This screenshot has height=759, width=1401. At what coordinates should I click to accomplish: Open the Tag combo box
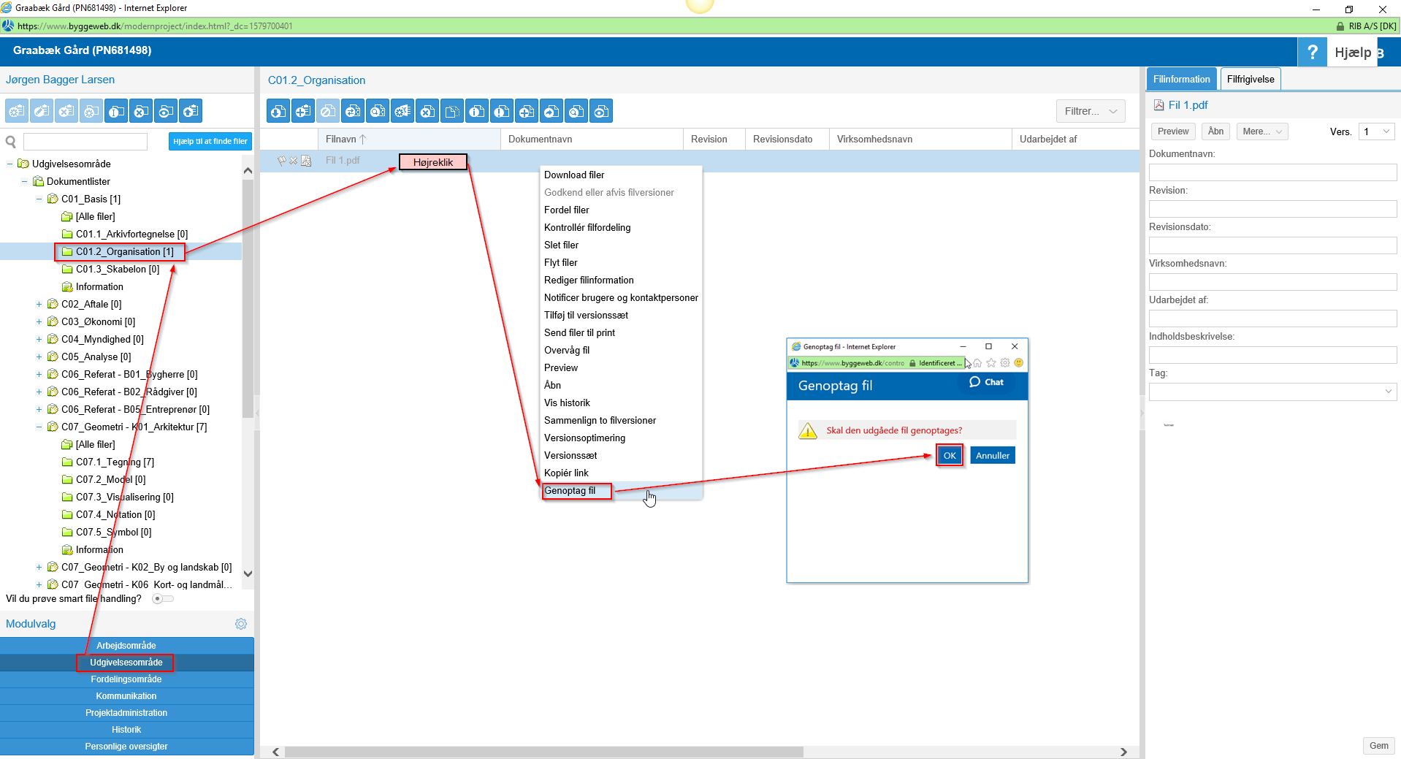pos(1272,392)
